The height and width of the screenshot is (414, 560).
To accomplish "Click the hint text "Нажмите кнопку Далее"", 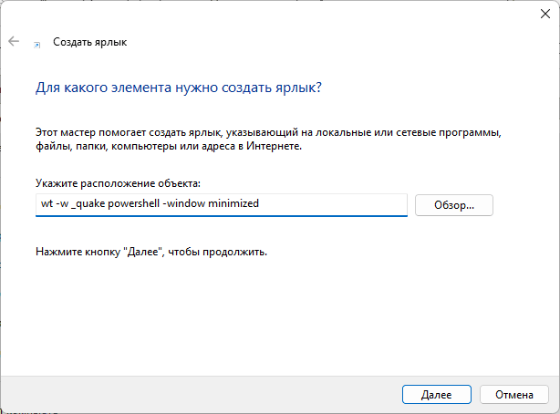I will click(151, 251).
